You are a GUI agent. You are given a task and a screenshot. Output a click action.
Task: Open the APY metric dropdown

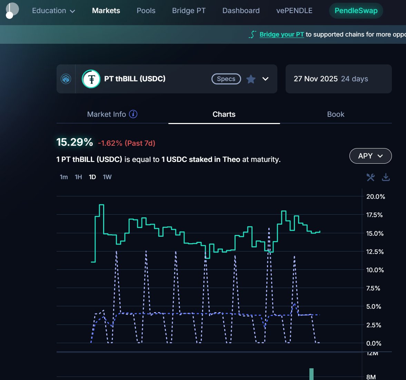370,156
